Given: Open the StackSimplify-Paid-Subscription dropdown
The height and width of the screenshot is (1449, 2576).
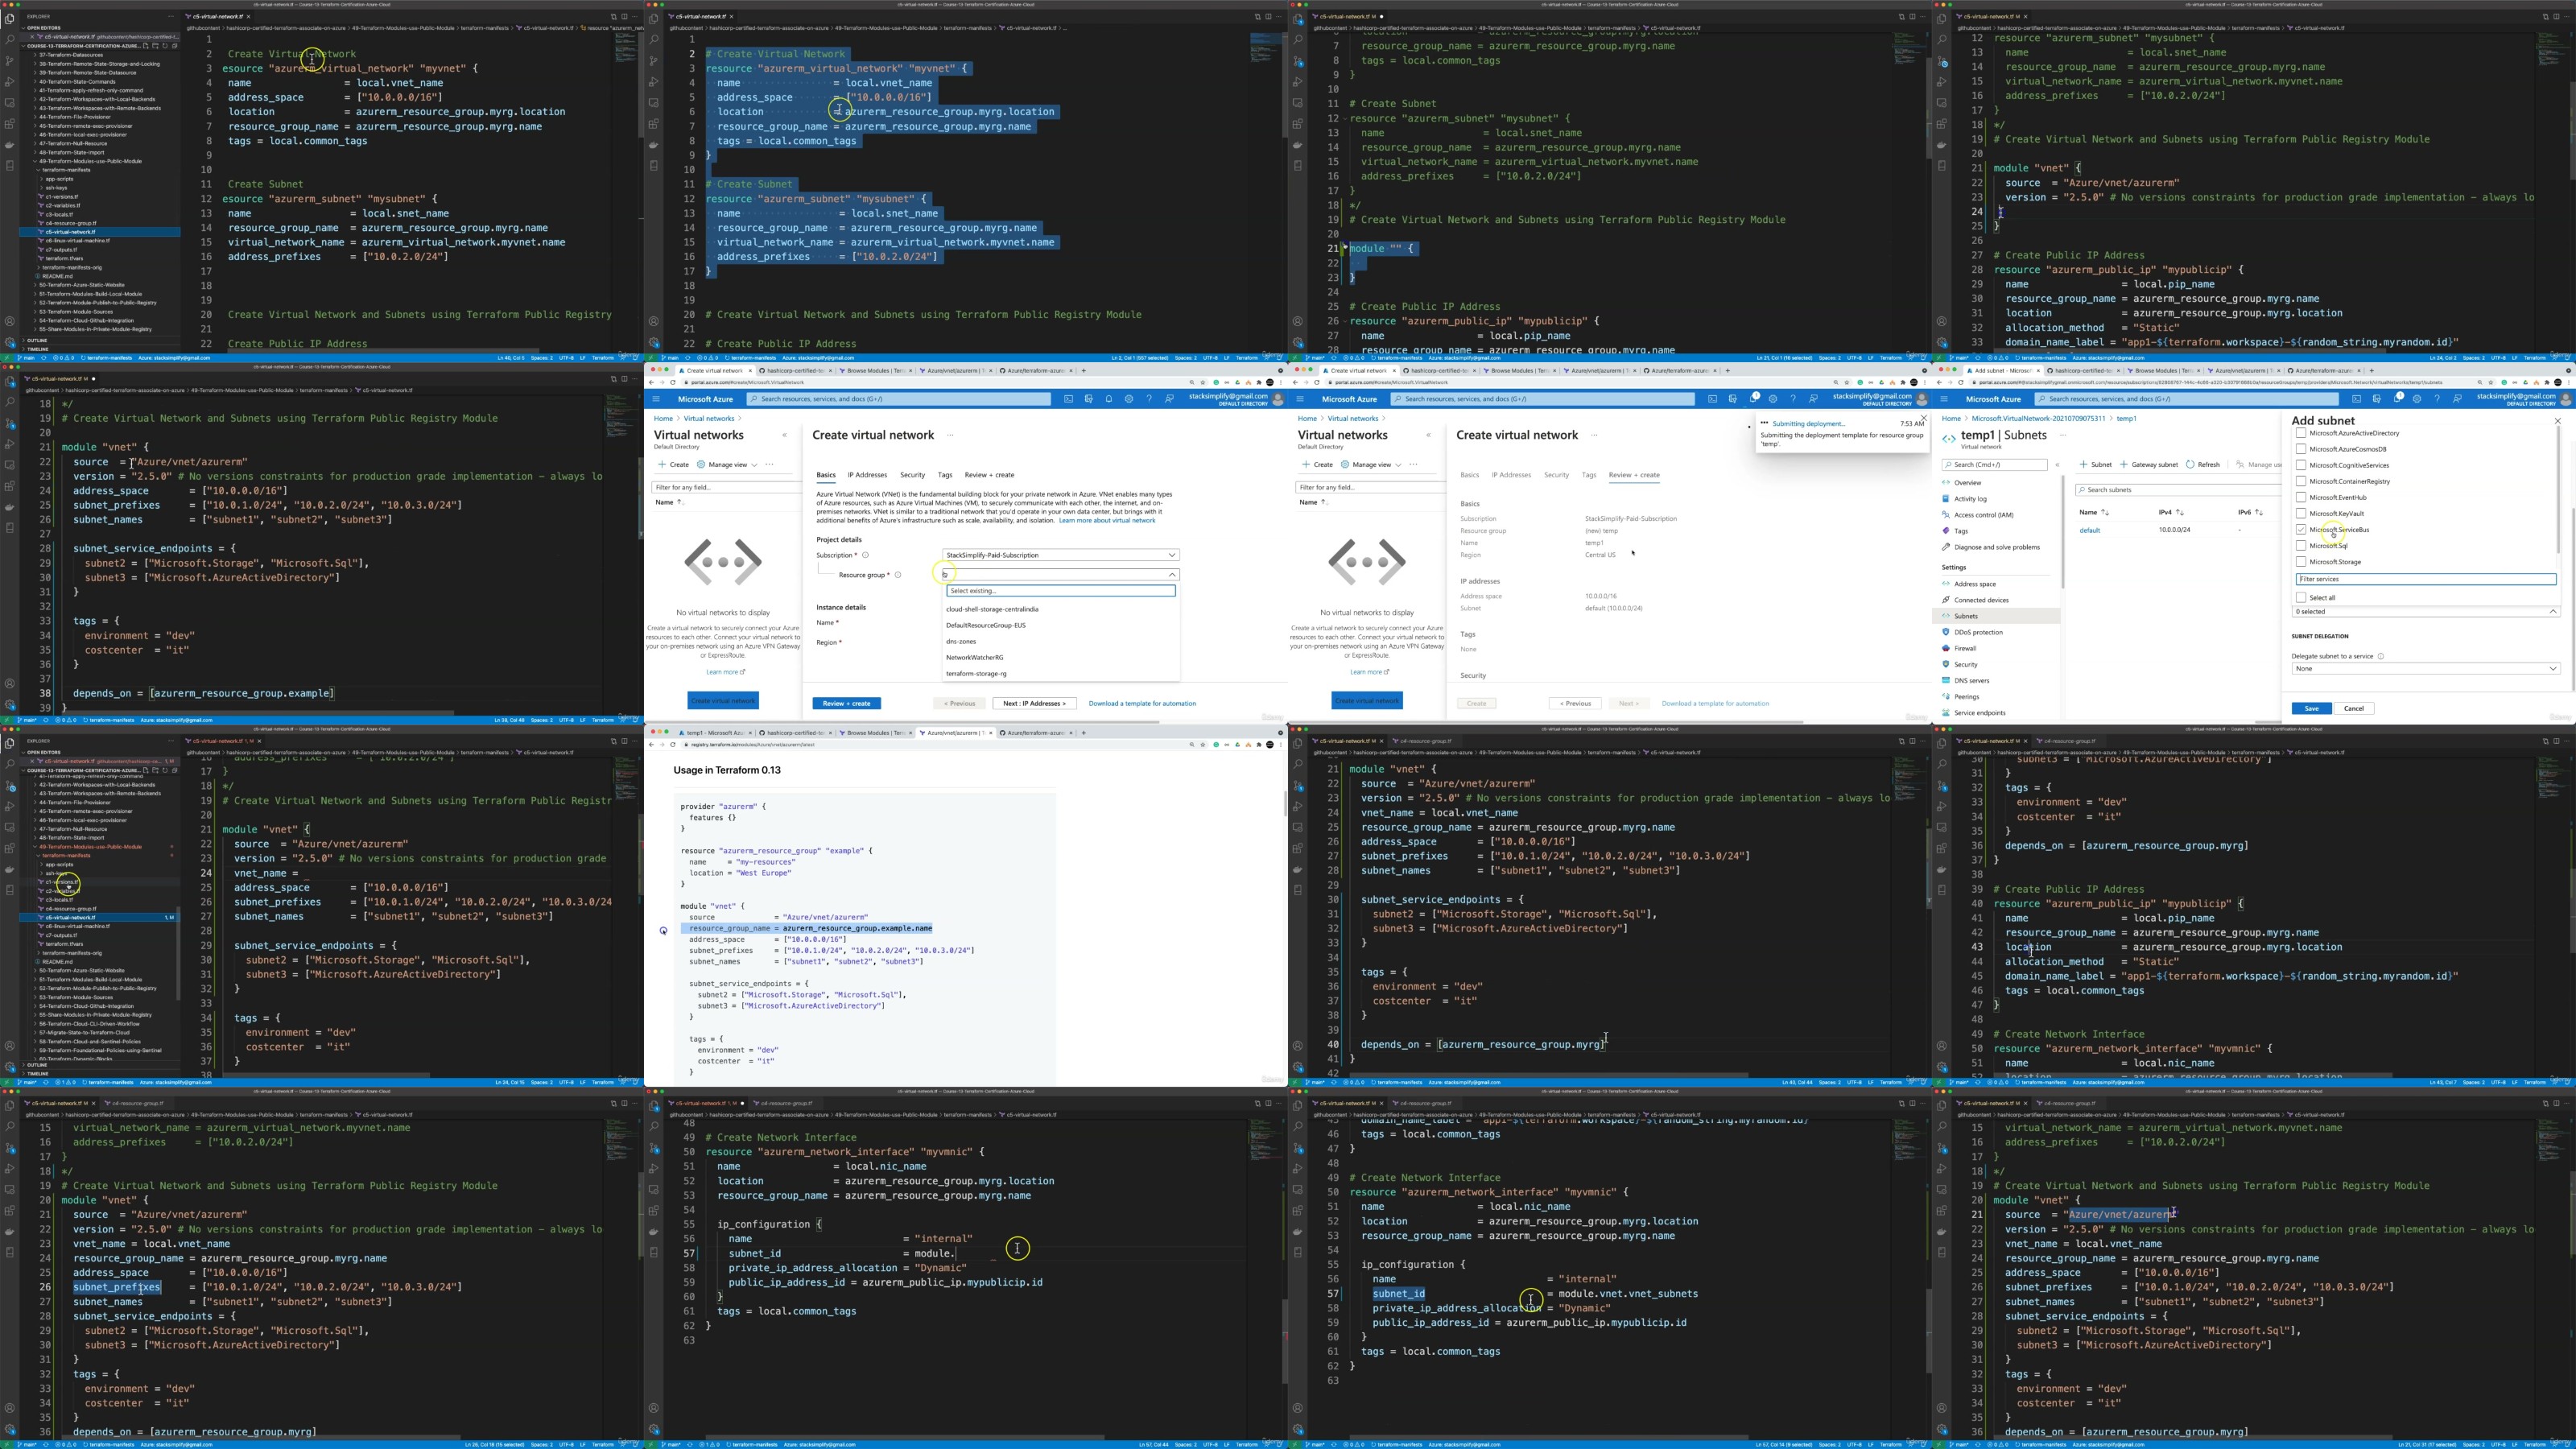Looking at the screenshot, I should click(x=1060, y=555).
